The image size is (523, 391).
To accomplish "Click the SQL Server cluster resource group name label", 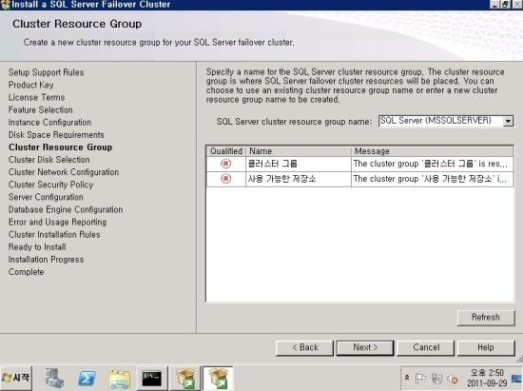I will 294,122.
